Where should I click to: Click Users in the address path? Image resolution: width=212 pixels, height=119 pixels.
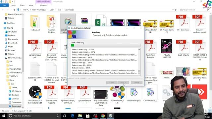coord(52,10)
